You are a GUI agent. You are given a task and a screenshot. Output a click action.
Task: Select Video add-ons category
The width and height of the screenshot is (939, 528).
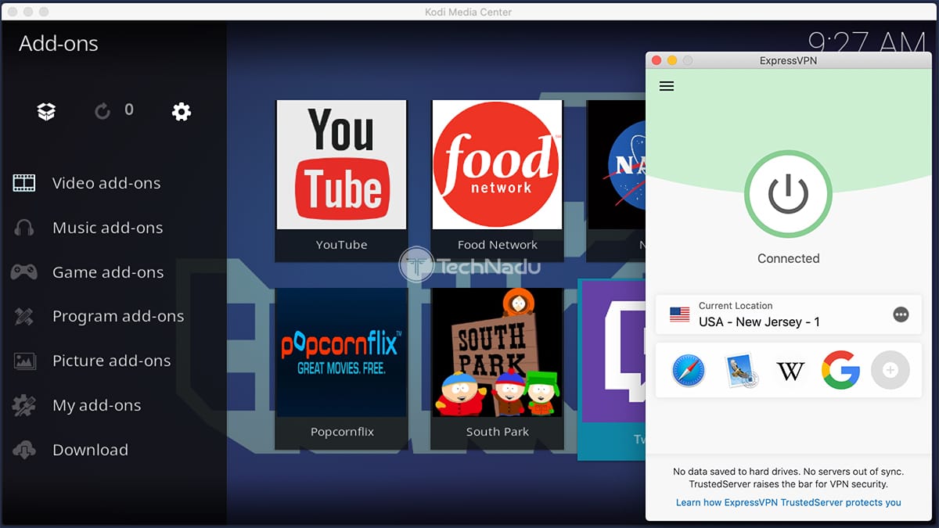(x=106, y=183)
